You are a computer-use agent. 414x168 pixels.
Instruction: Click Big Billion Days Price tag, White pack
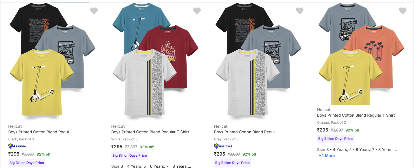(x=130, y=156)
